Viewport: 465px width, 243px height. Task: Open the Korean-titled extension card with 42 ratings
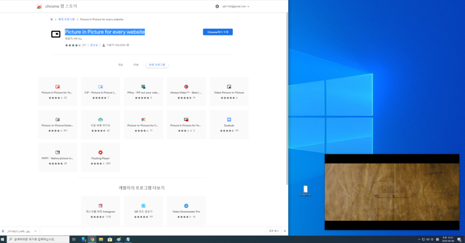pyautogui.click(x=100, y=125)
